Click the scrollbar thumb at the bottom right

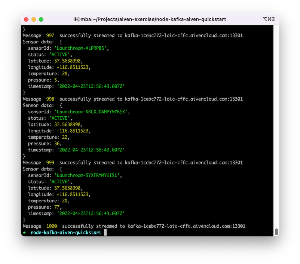click(276, 231)
